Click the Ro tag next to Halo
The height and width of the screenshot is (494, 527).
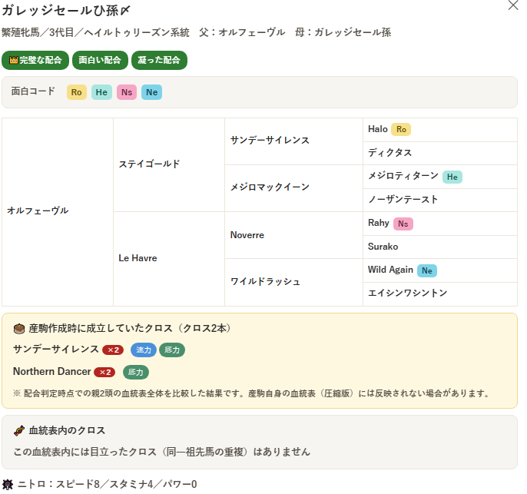pyautogui.click(x=401, y=129)
